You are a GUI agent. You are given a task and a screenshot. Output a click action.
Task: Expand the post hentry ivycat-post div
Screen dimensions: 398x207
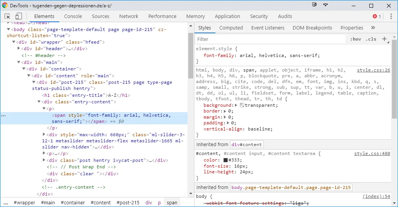pyautogui.click(x=44, y=160)
